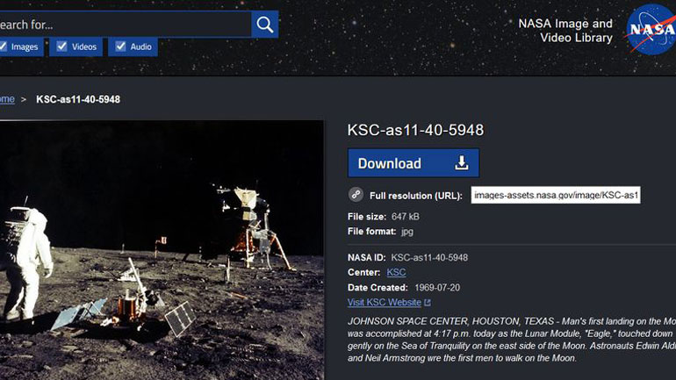Image resolution: width=676 pixels, height=380 pixels.
Task: Open the Apollo 11 moon photo
Action: coord(162,250)
